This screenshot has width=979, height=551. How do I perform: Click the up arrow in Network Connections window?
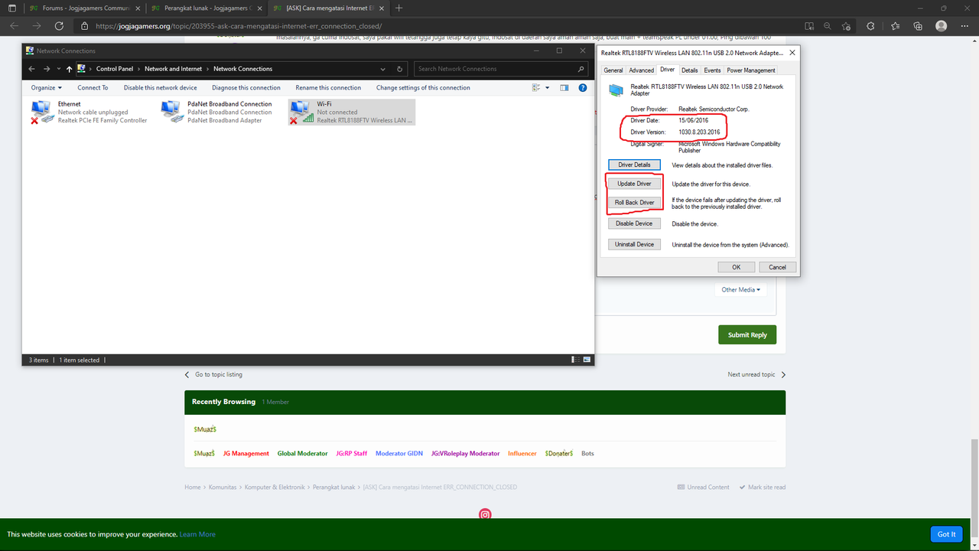69,69
